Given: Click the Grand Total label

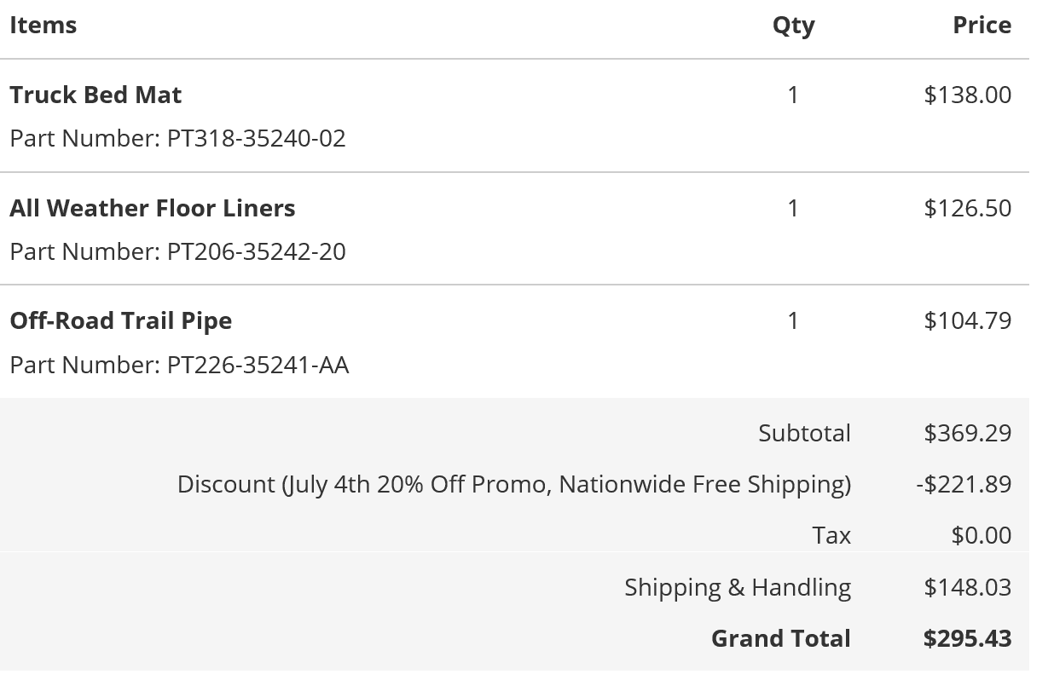Looking at the screenshot, I should 781,639.
